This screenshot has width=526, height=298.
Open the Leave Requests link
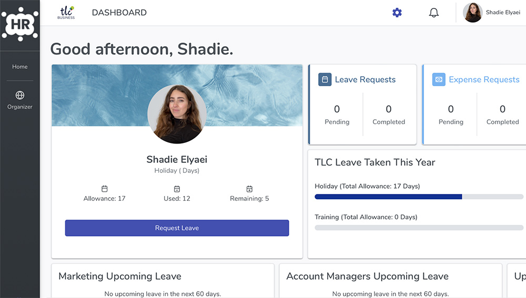[x=366, y=79]
